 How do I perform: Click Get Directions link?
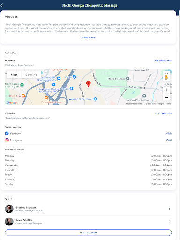click(163, 60)
